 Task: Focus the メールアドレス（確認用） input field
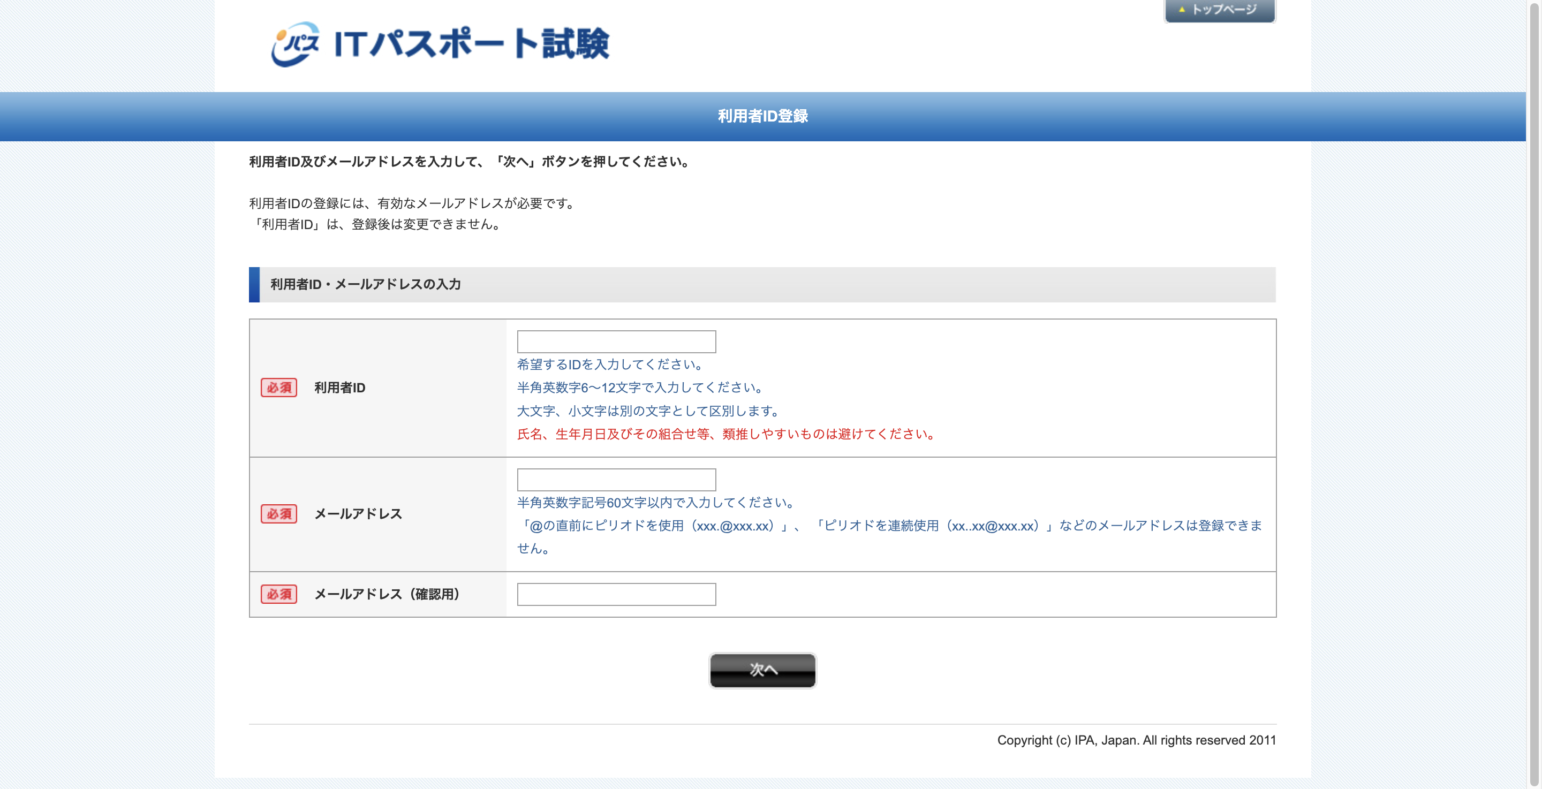[x=616, y=594]
